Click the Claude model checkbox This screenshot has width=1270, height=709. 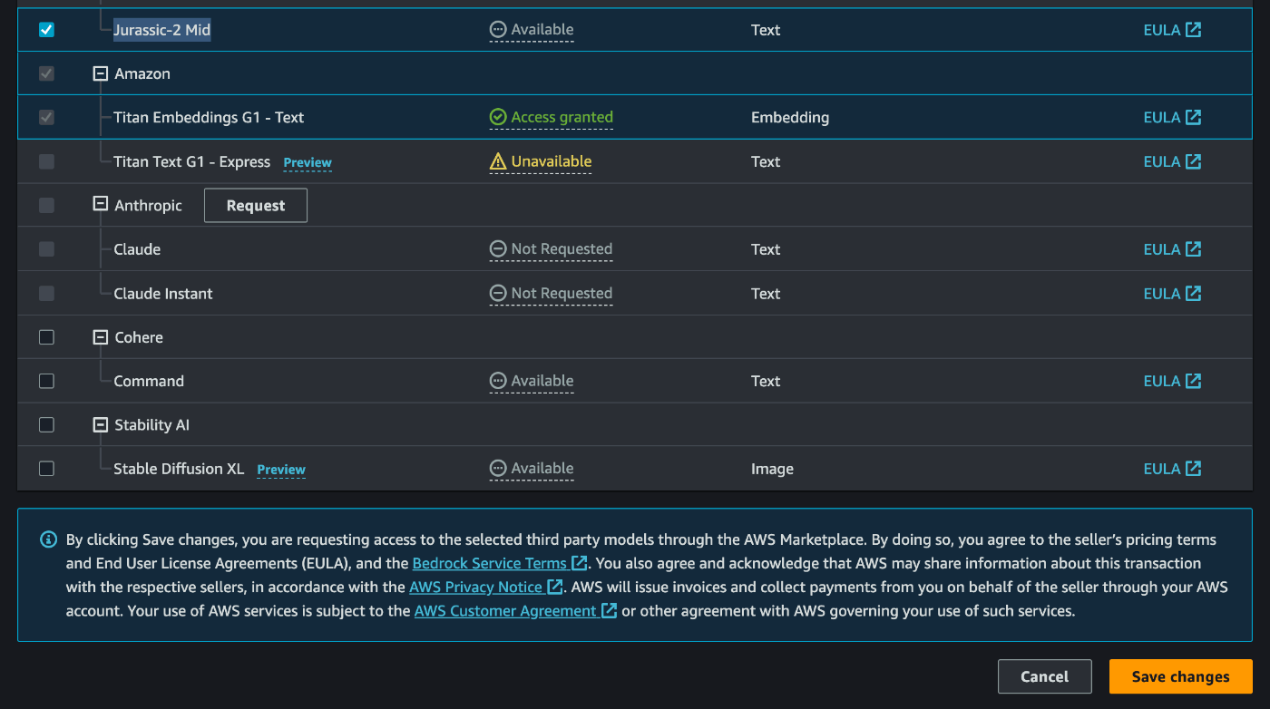pyautogui.click(x=46, y=249)
